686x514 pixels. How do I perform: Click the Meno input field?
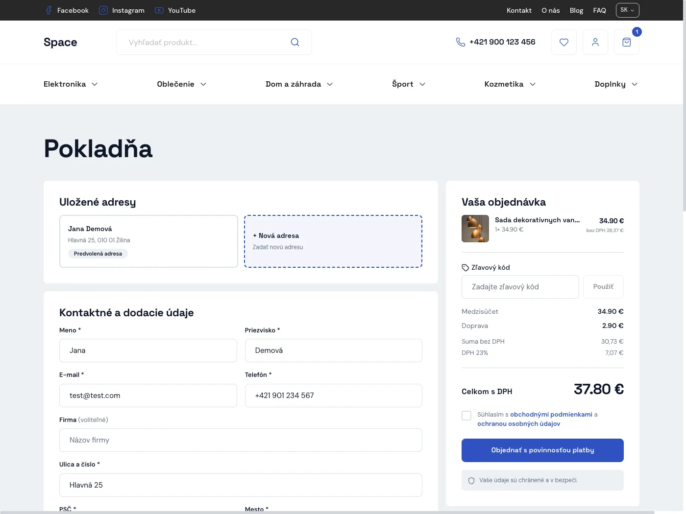pyautogui.click(x=148, y=350)
